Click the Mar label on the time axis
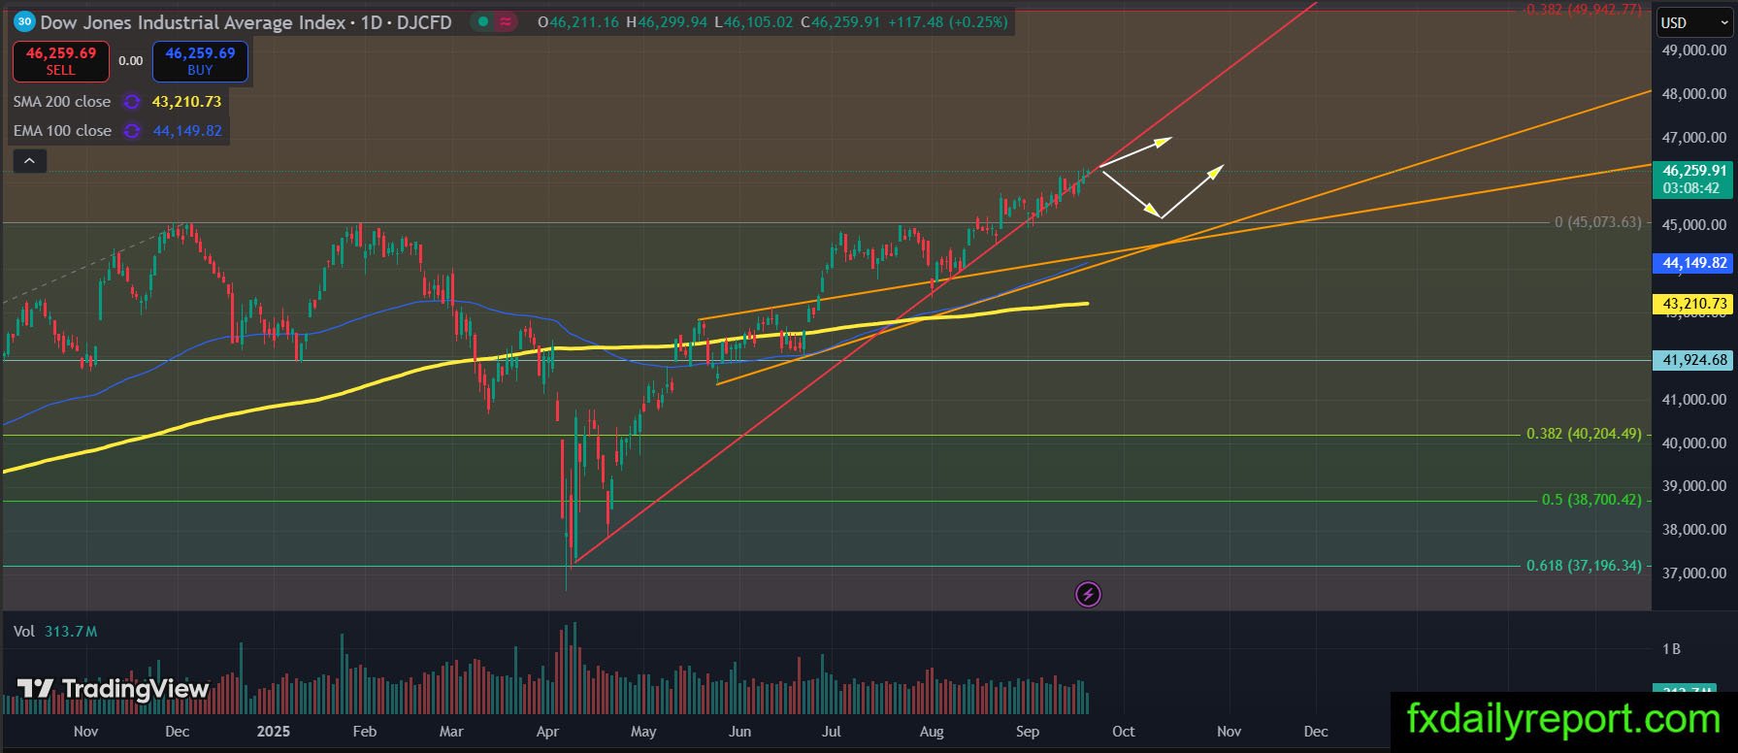Viewport: 1738px width, 753px height. coord(451,732)
